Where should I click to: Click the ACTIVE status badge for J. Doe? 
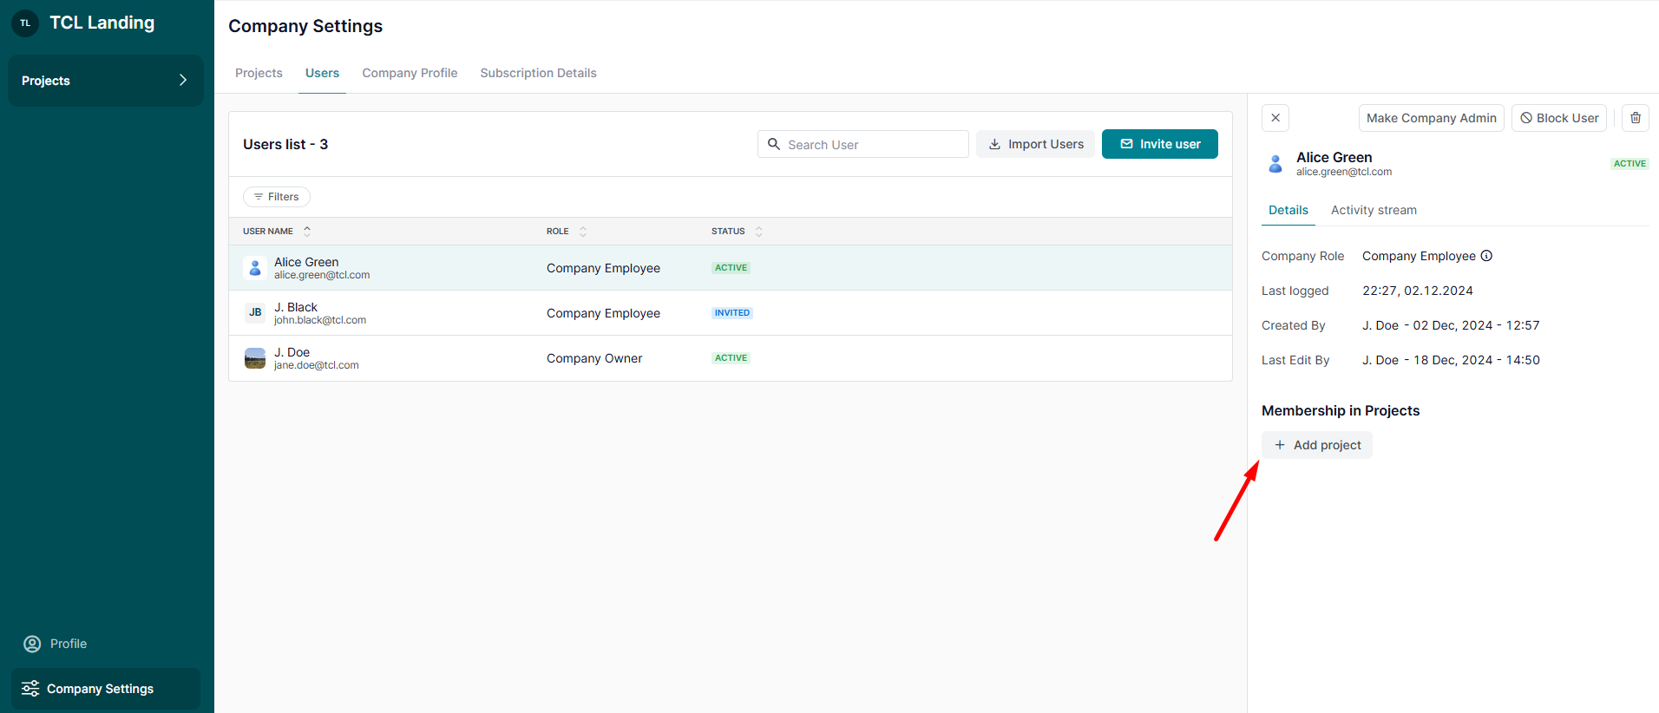point(731,358)
